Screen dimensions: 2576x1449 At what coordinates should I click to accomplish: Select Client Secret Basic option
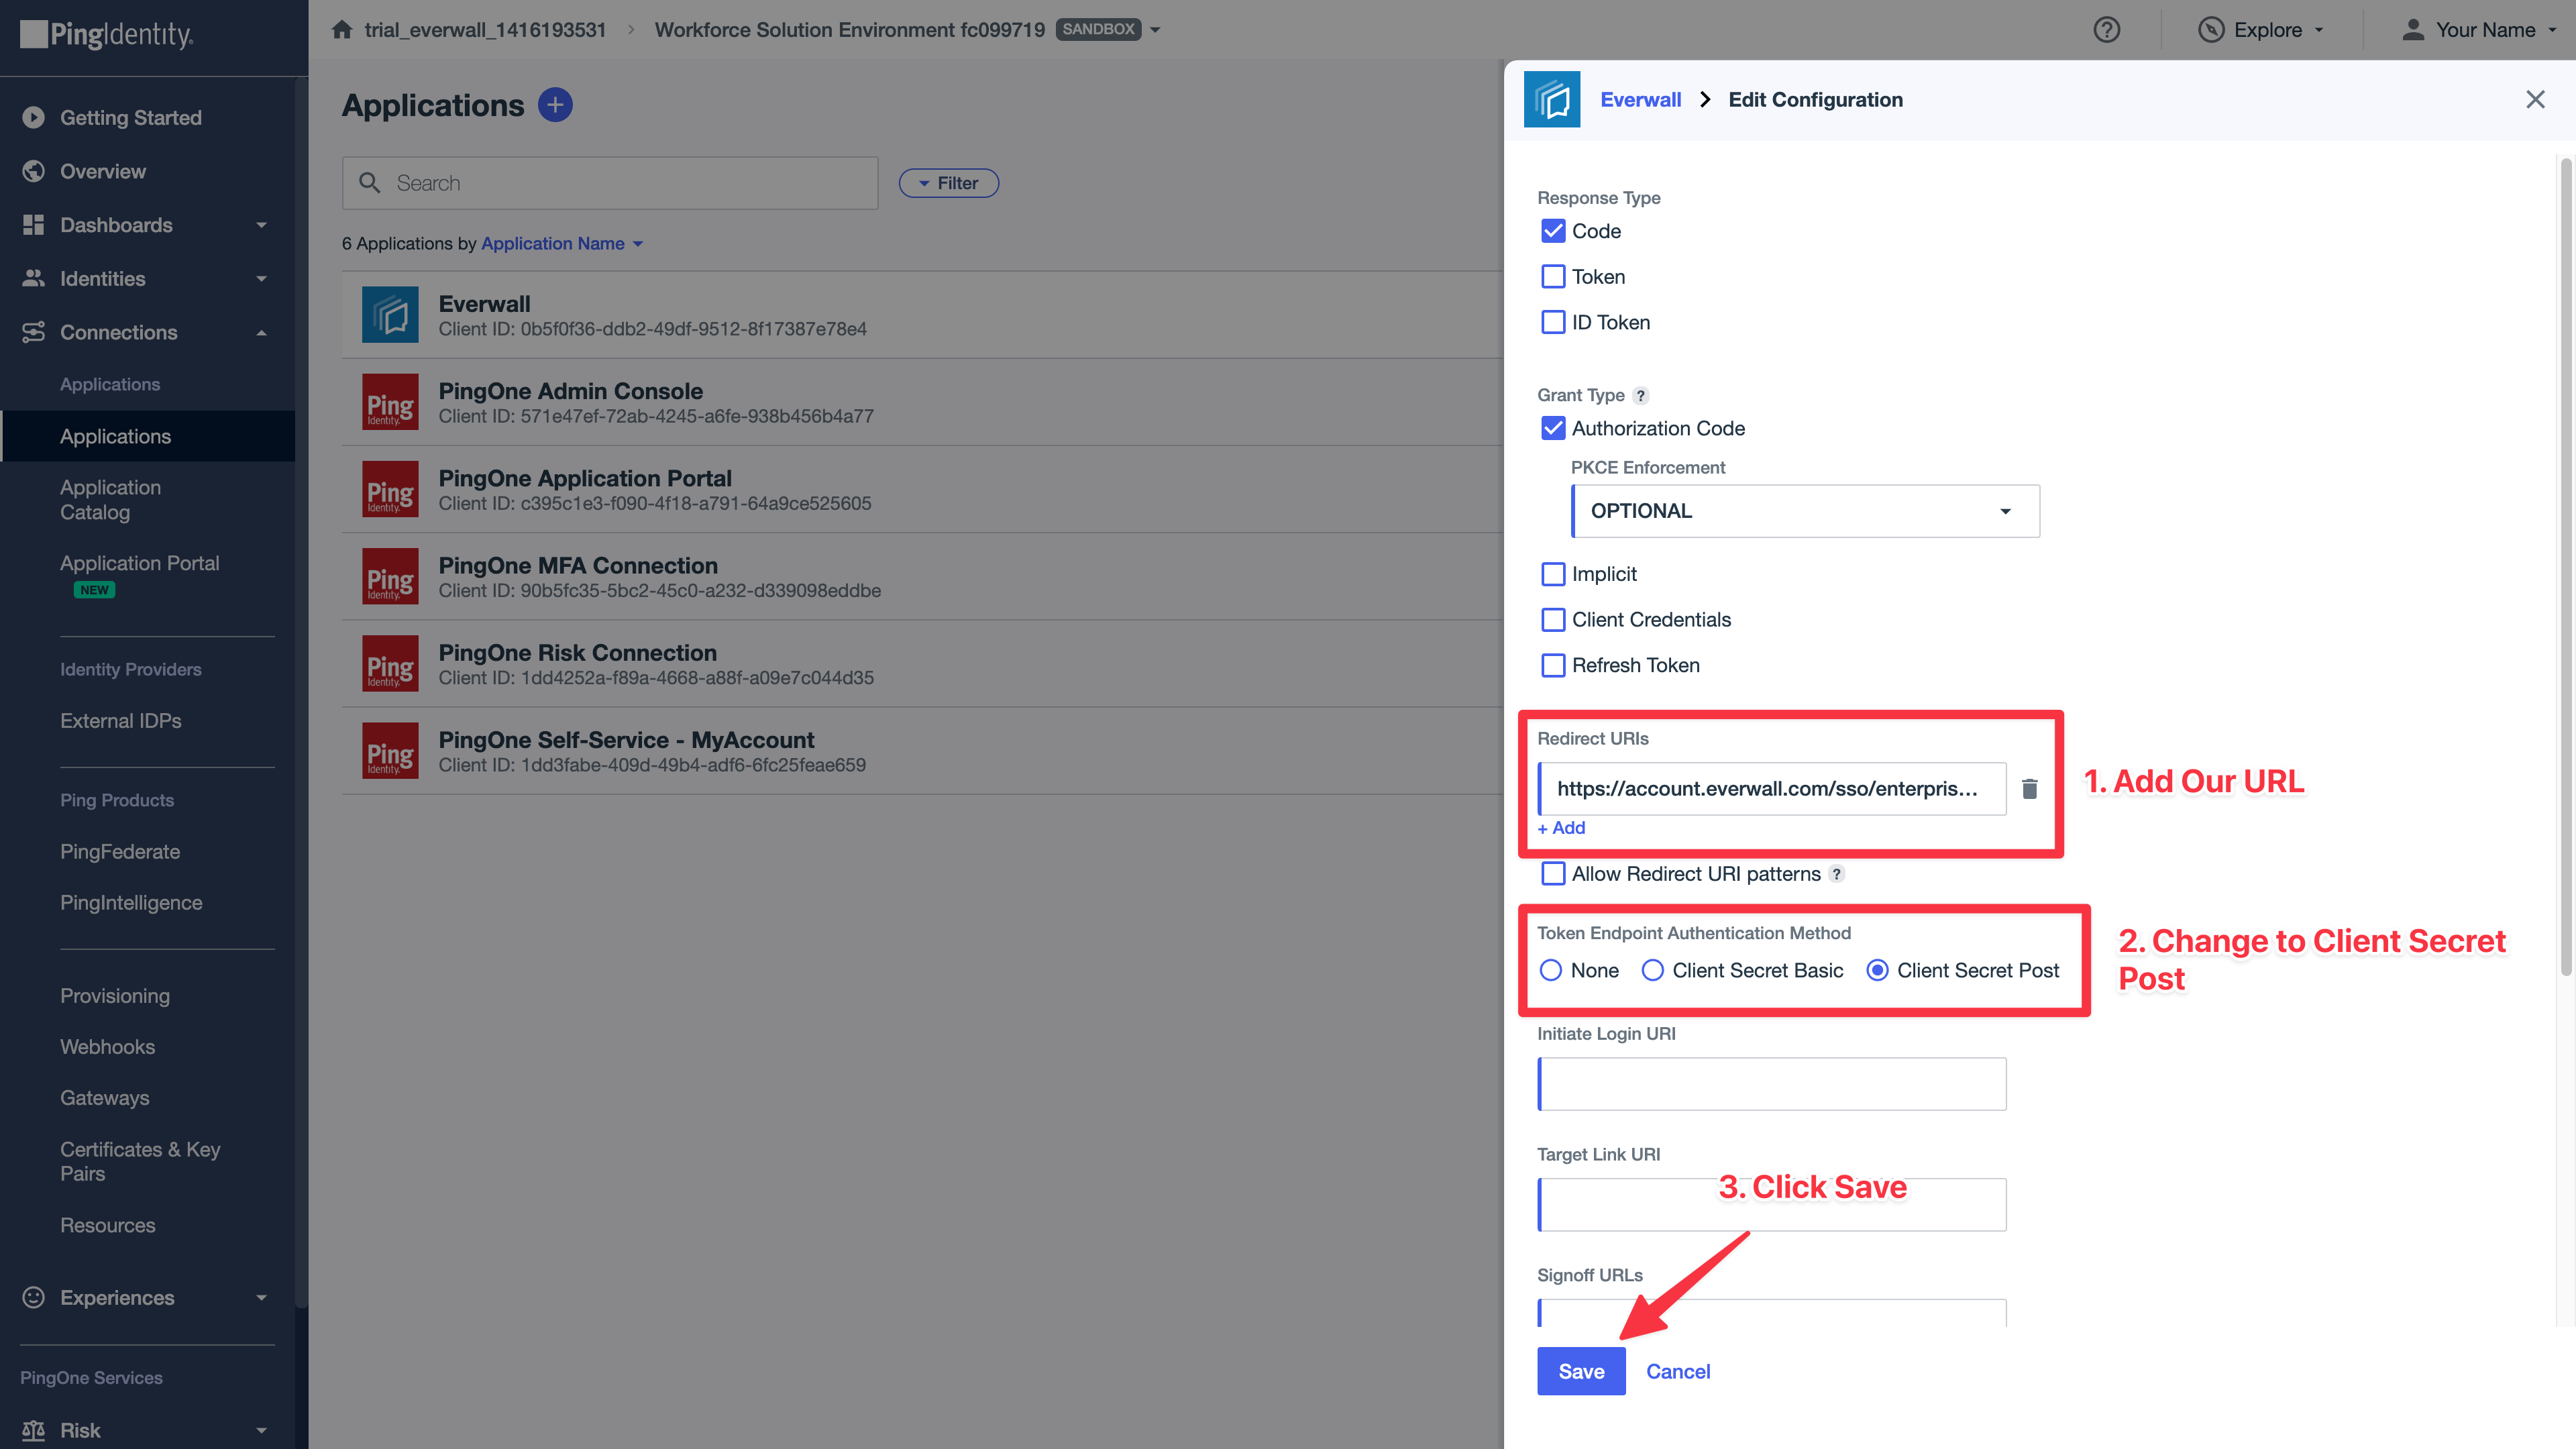pos(1652,970)
